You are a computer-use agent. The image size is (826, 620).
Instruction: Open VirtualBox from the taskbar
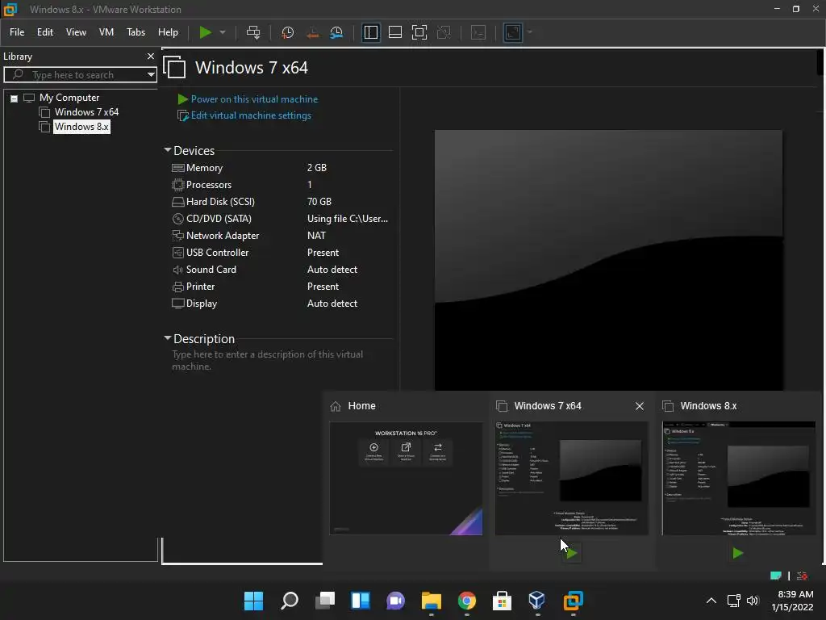coord(536,601)
